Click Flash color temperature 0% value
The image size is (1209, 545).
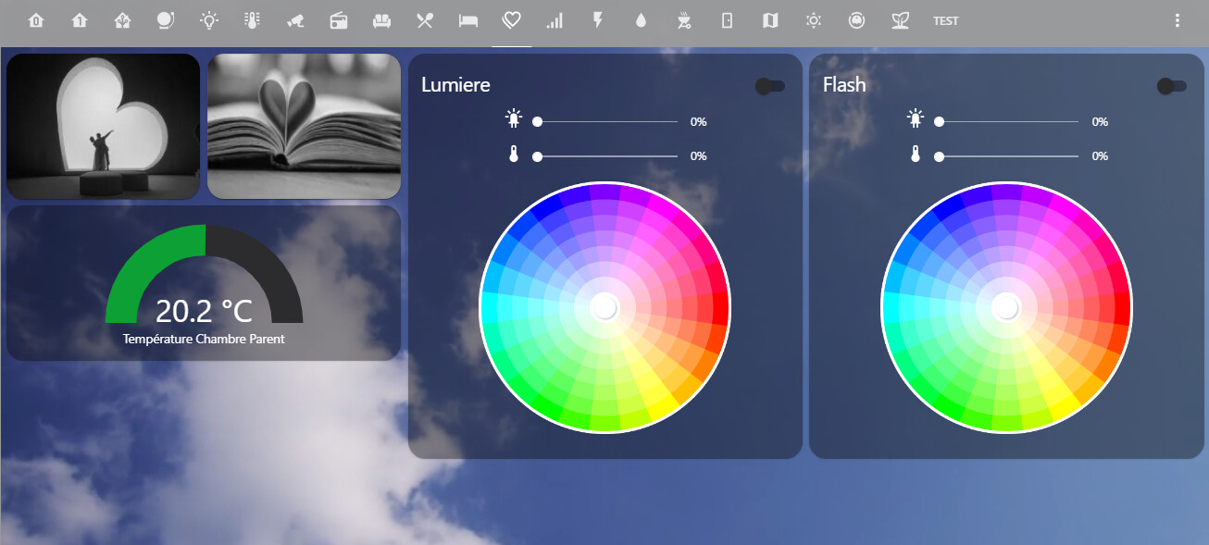(1100, 156)
